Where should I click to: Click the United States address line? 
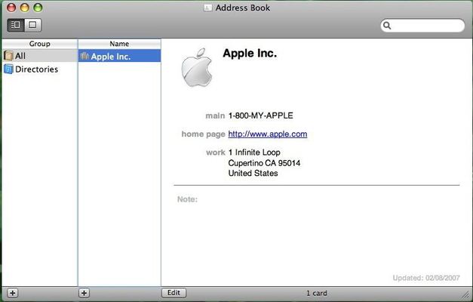click(x=253, y=173)
